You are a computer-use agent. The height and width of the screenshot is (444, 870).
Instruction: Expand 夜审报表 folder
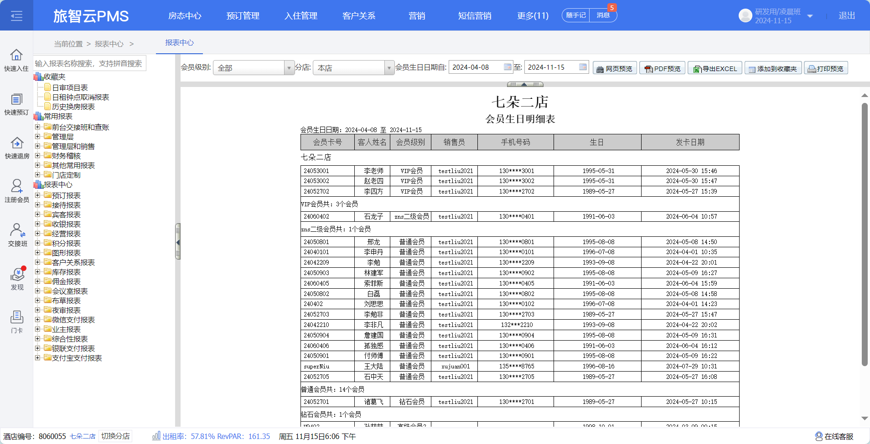point(38,310)
